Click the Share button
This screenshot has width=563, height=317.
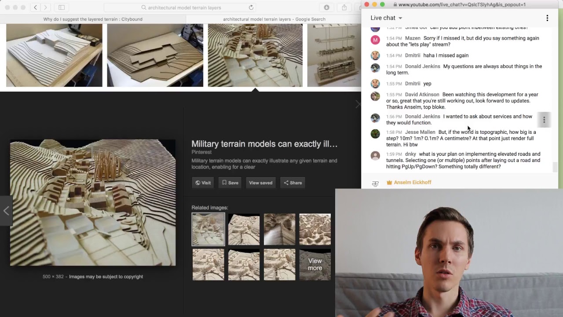pyautogui.click(x=293, y=183)
